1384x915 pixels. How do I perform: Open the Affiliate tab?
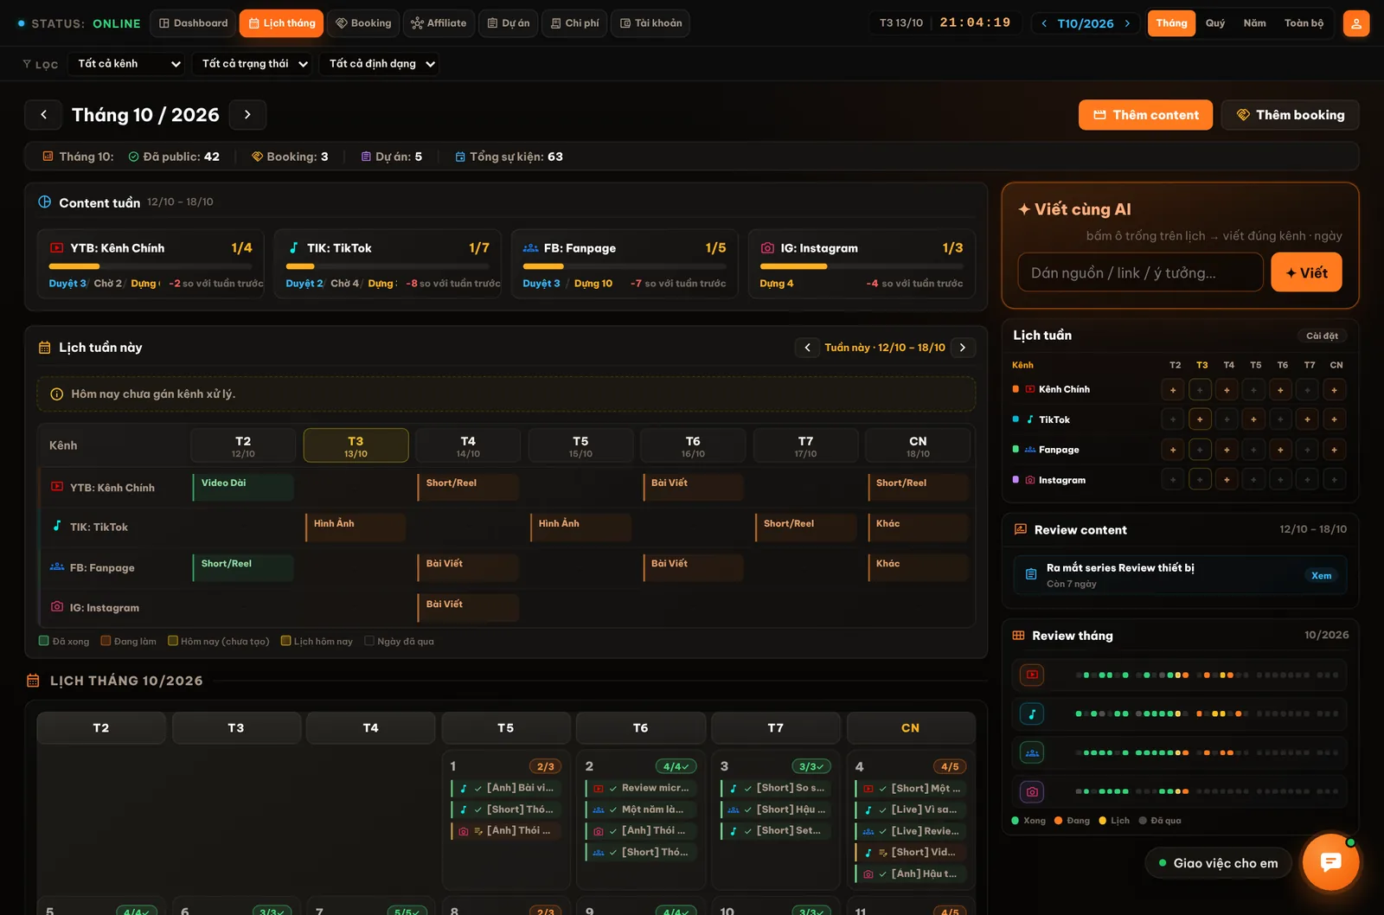click(x=439, y=23)
